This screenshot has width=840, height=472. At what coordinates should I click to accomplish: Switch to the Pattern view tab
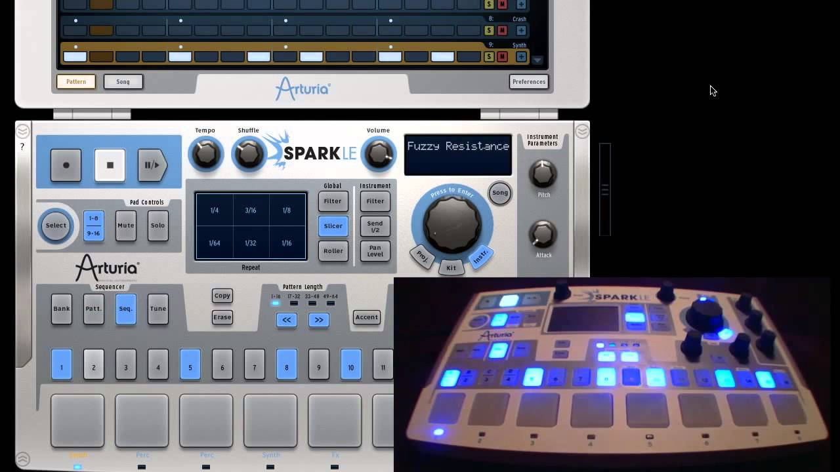(76, 82)
